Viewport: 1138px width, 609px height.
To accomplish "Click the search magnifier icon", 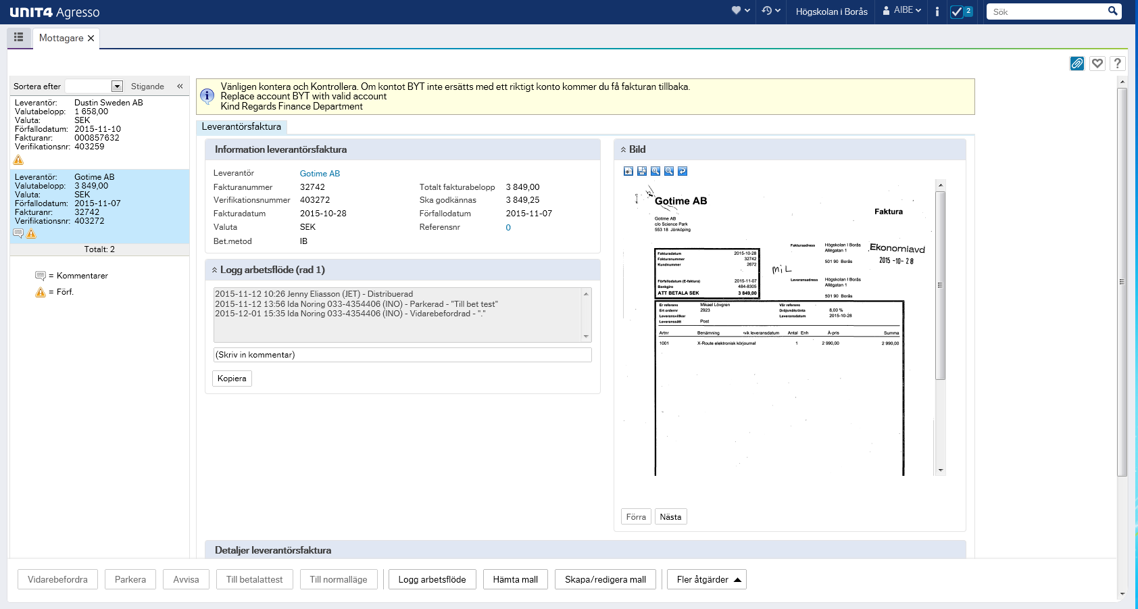I will click(x=1112, y=11).
